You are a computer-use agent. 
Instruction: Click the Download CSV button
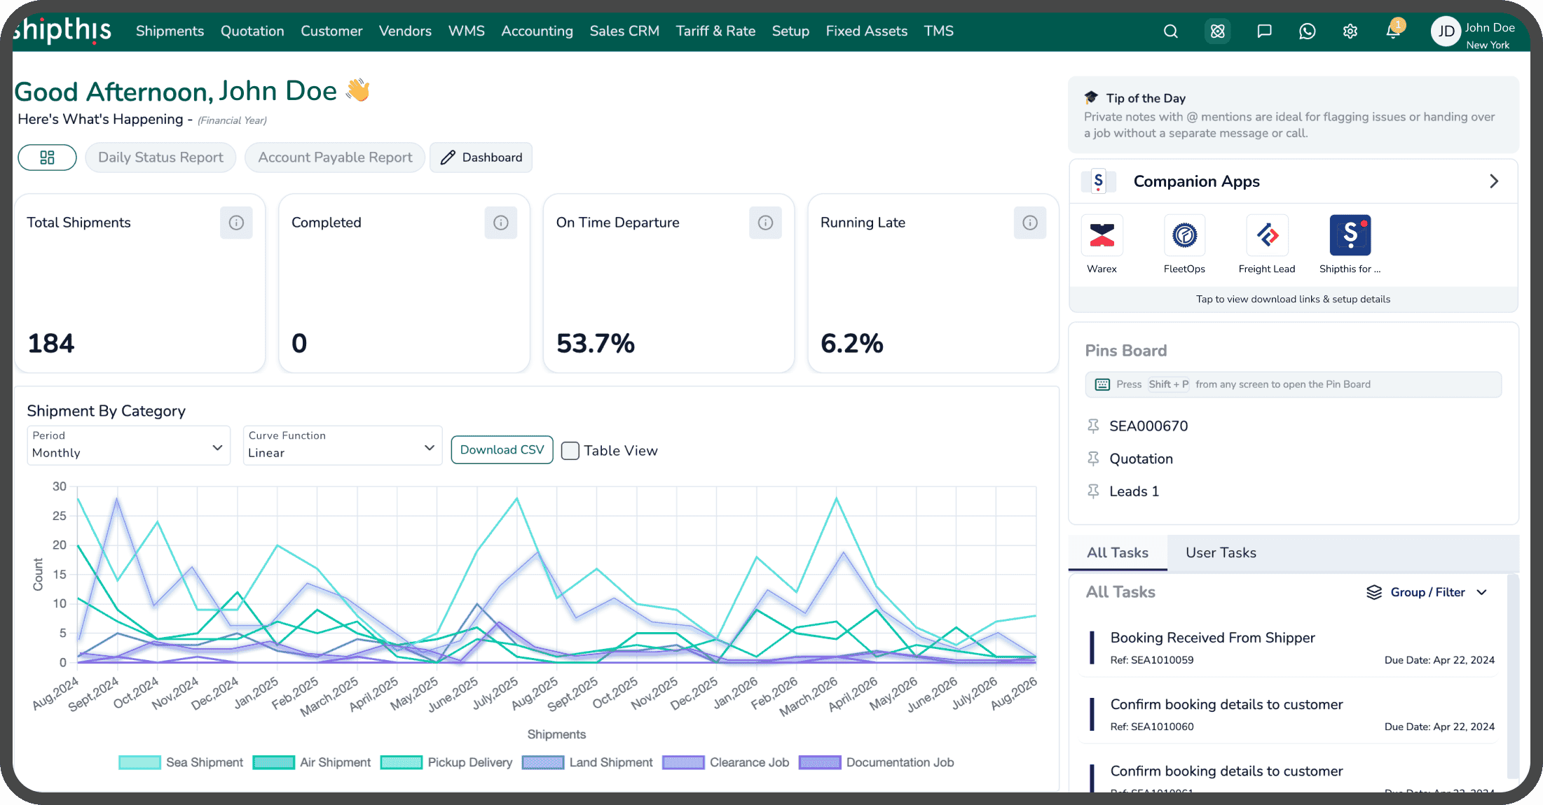pyautogui.click(x=502, y=449)
